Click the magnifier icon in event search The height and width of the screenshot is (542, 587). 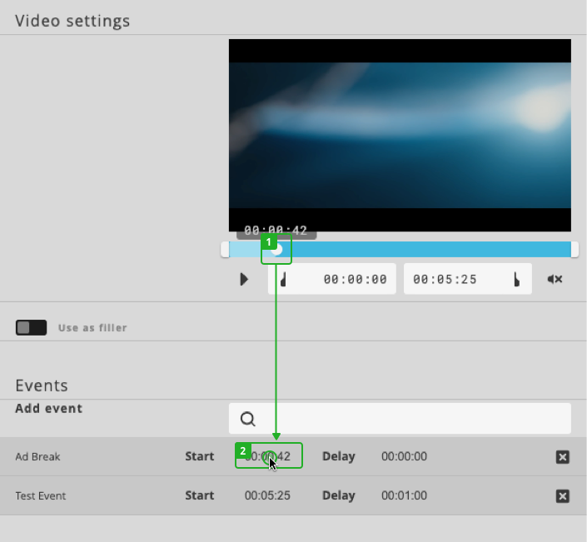tap(247, 419)
